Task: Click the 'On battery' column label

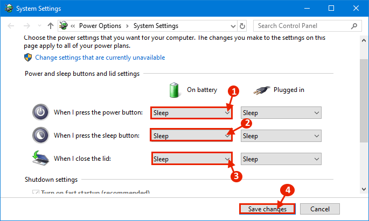Action: click(202, 90)
